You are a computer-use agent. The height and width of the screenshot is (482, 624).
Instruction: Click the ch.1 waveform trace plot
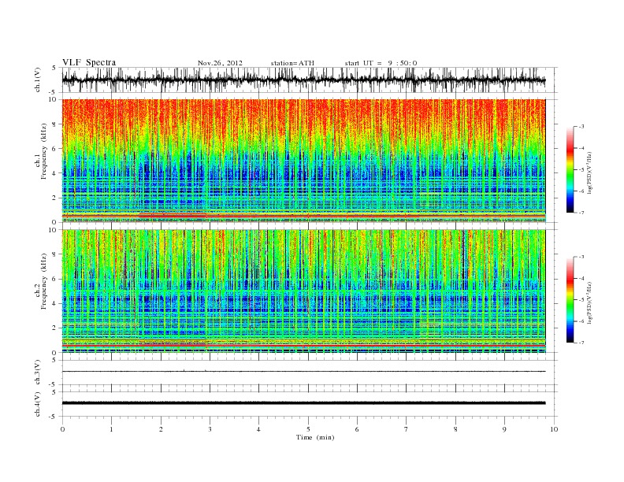point(303,80)
